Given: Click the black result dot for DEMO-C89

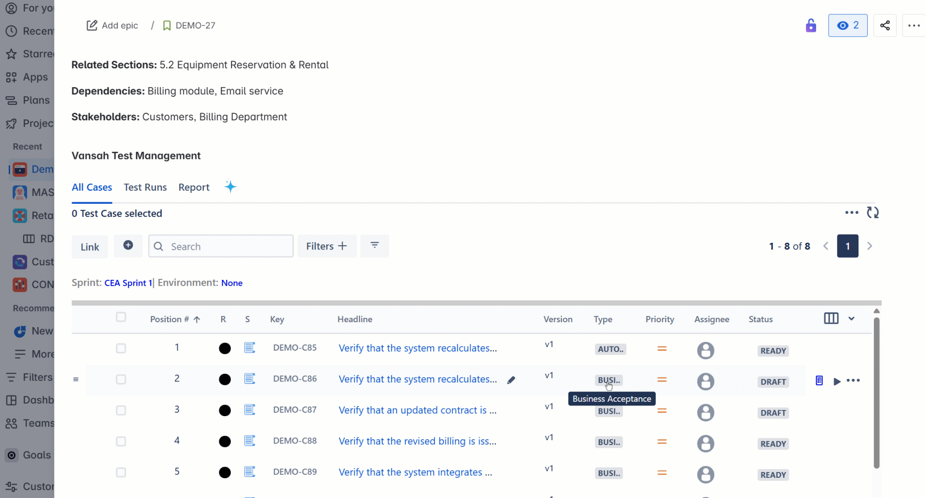Looking at the screenshot, I should click(x=225, y=472).
